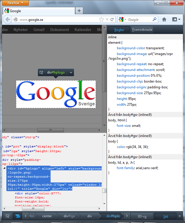Reload the current page
Image resolution: width=185 pixels, height=223 pixels.
click(112, 19)
